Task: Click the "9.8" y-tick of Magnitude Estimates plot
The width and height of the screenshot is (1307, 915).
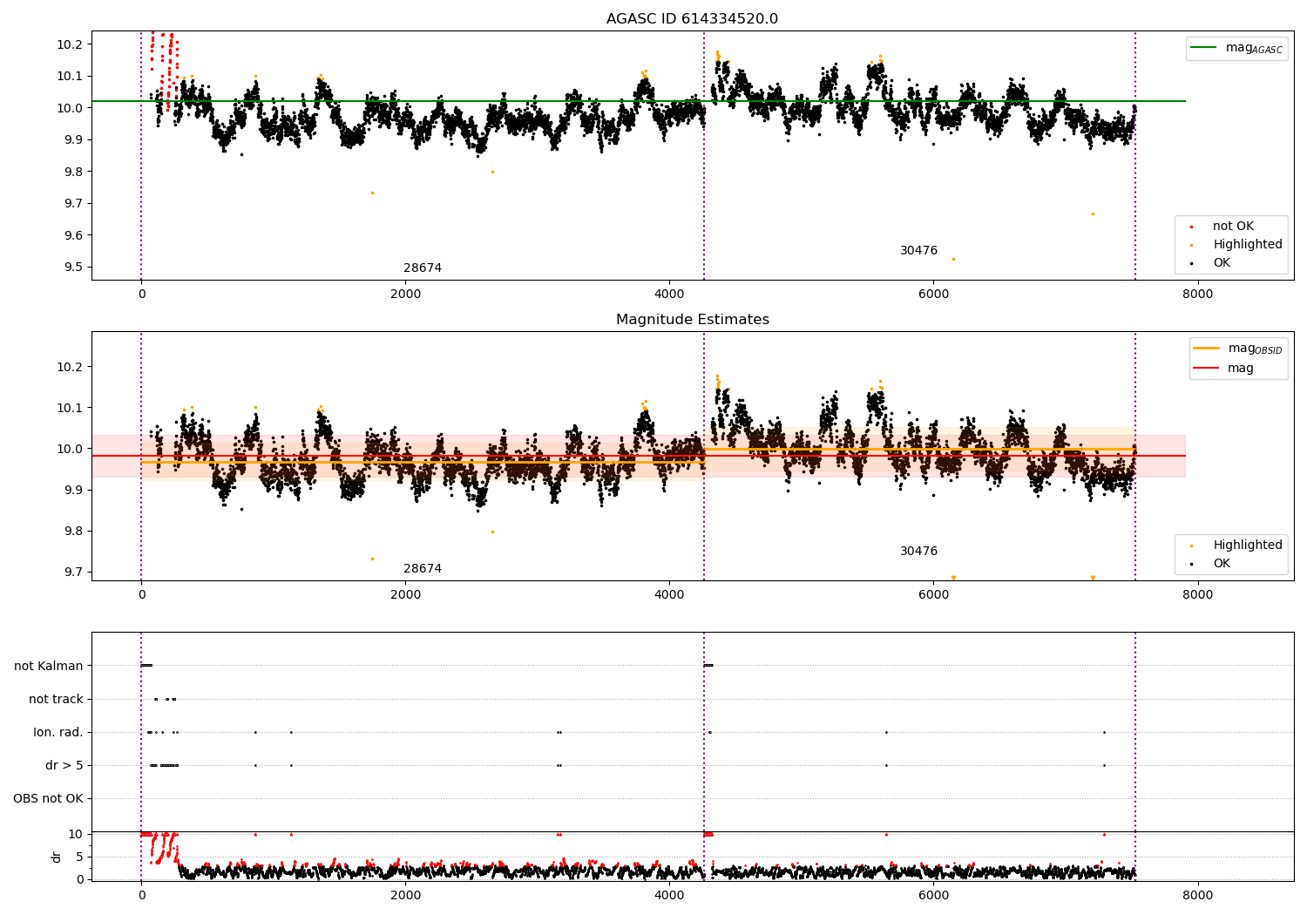Action: [x=72, y=532]
